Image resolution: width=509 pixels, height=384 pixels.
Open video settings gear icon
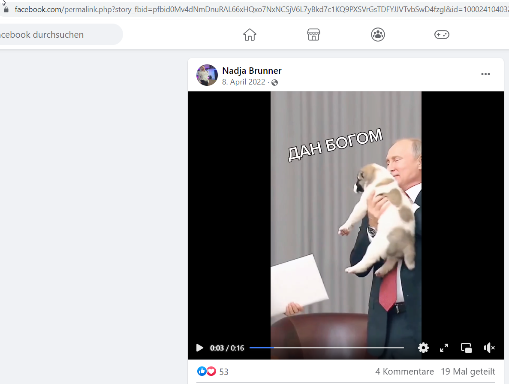(x=423, y=348)
